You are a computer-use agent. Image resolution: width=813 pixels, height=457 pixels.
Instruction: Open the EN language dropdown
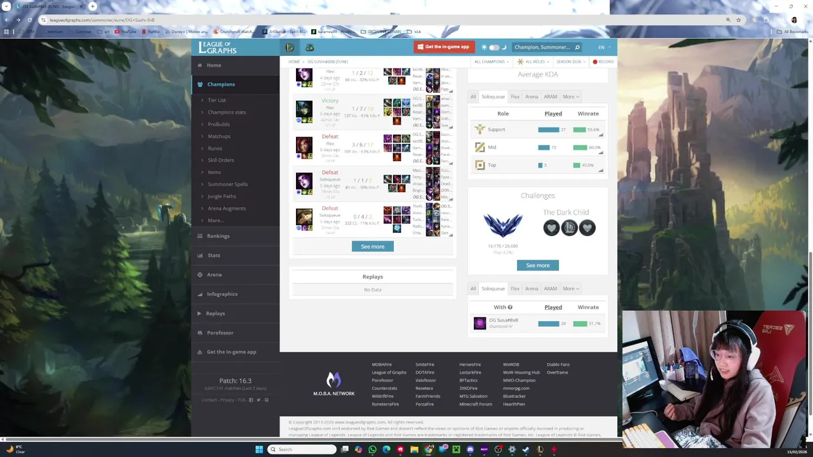pyautogui.click(x=603, y=48)
